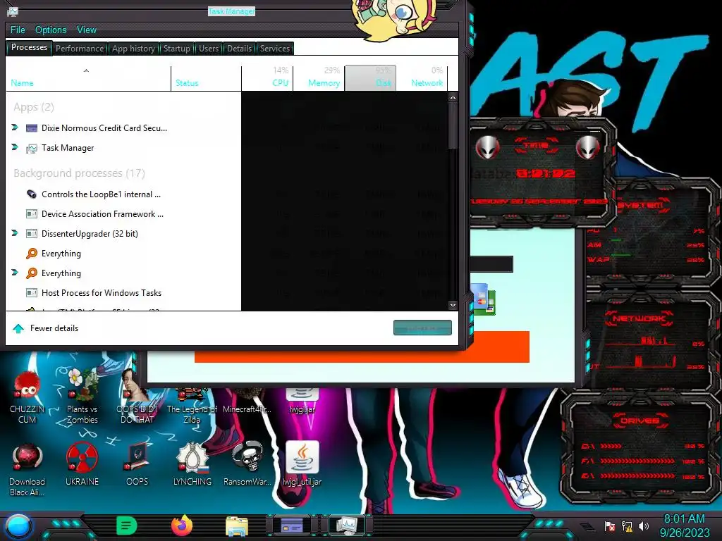Screen dimensions: 722x541
Task: Select the UKRAINE radiation desktop icon
Action: 82,465
